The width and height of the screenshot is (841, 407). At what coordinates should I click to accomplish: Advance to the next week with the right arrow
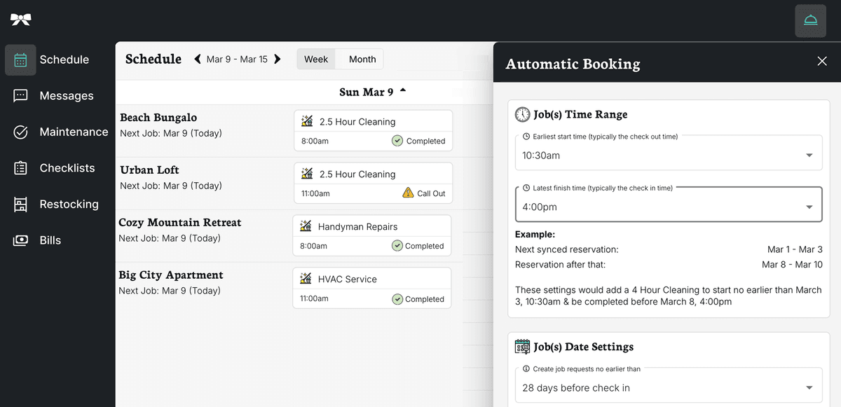278,59
